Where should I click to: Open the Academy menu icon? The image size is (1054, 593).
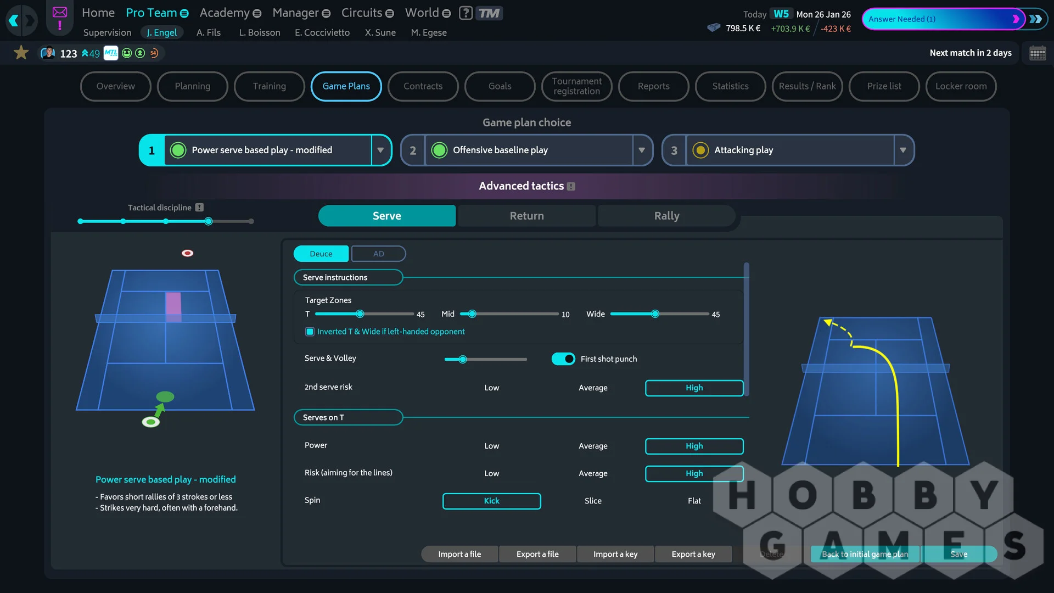[257, 13]
